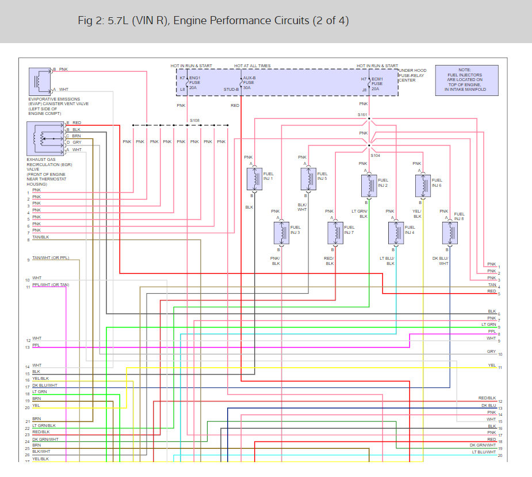Click the 'LT GRN/BLK' label under injector 2

tap(359, 214)
